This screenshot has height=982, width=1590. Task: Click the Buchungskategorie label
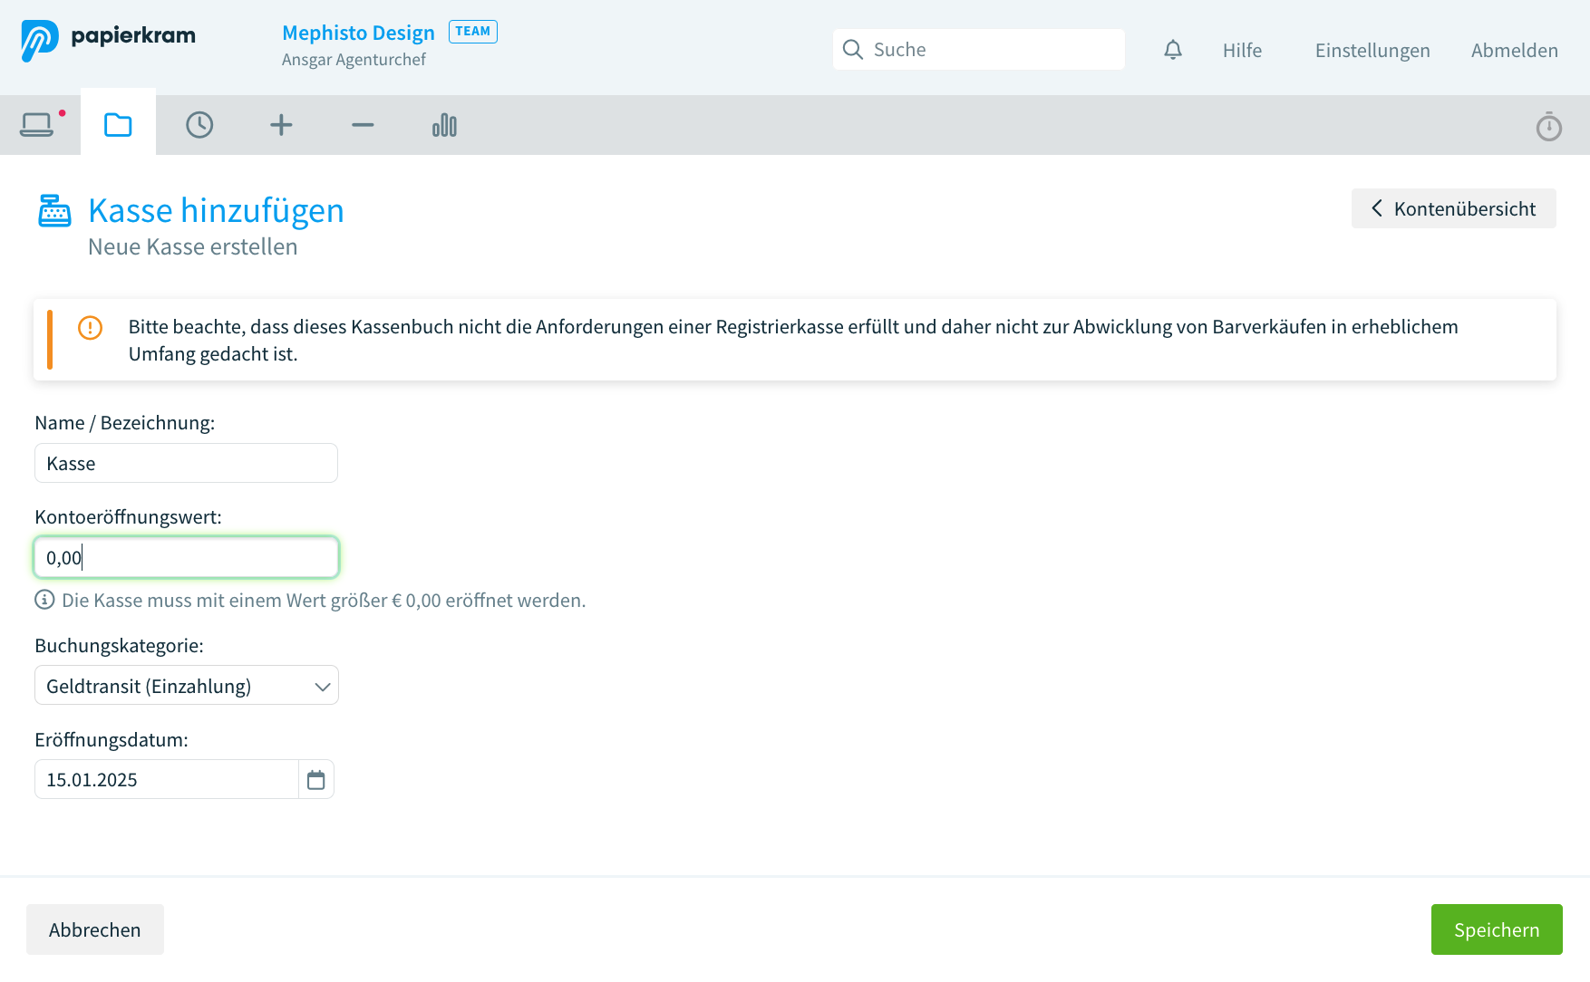click(x=119, y=646)
